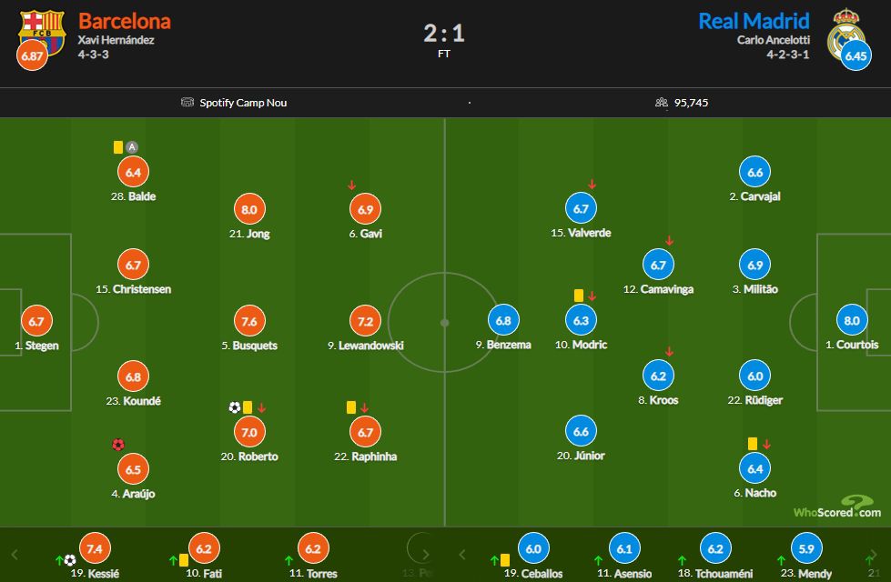The height and width of the screenshot is (582, 891).
Task: Open the Barcelona team name link
Action: tap(124, 21)
